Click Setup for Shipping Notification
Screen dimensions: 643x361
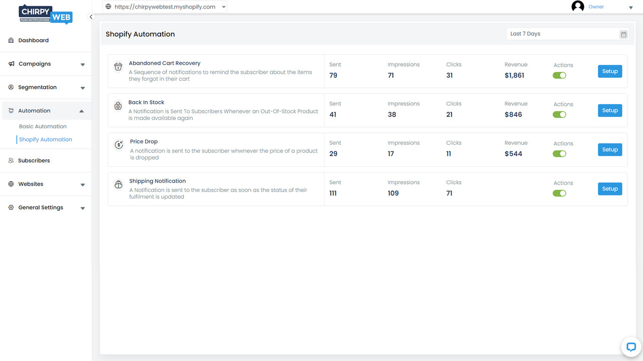[x=609, y=189]
